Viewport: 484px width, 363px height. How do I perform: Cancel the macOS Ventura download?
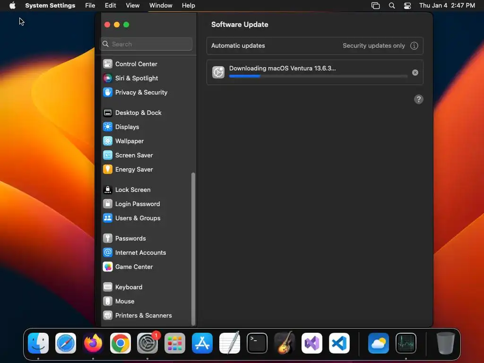415,72
